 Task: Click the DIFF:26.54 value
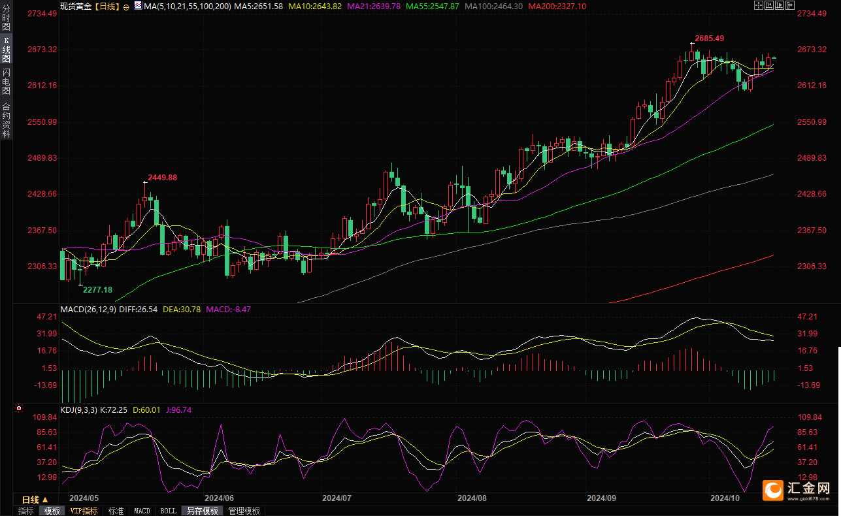point(139,309)
